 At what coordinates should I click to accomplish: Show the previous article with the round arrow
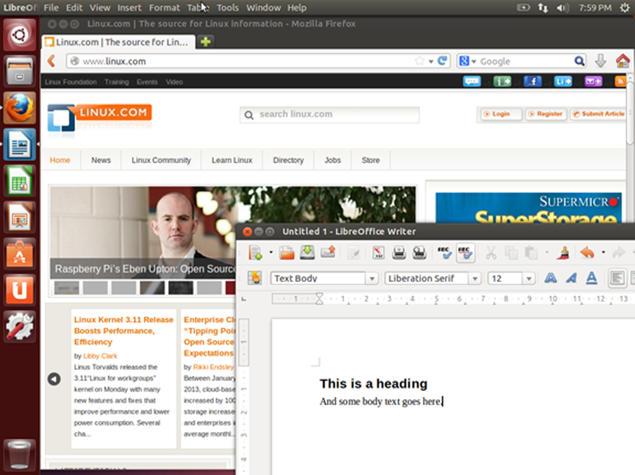[54, 379]
